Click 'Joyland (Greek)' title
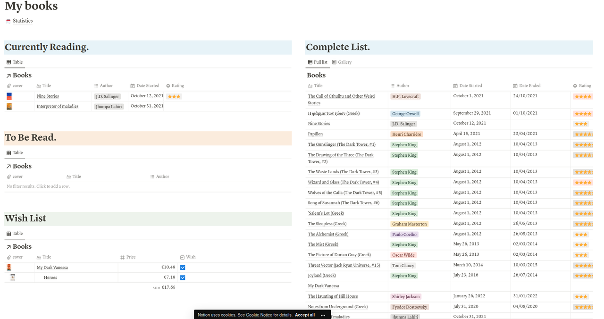Image resolution: width=604 pixels, height=319 pixels. tap(322, 276)
